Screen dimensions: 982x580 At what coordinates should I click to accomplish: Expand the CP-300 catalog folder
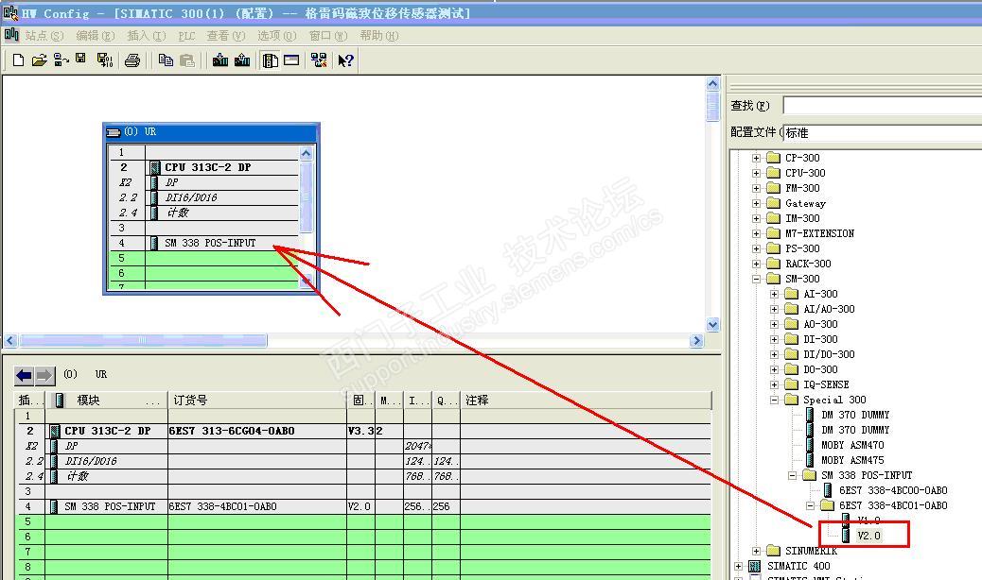point(756,158)
